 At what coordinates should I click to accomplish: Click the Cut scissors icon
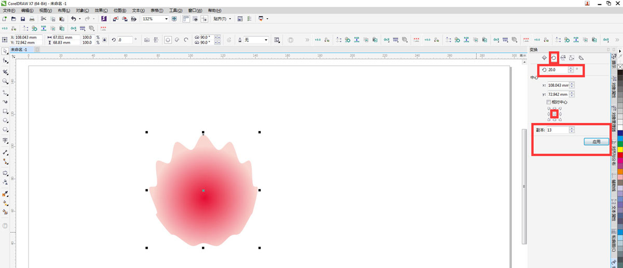[x=43, y=19]
